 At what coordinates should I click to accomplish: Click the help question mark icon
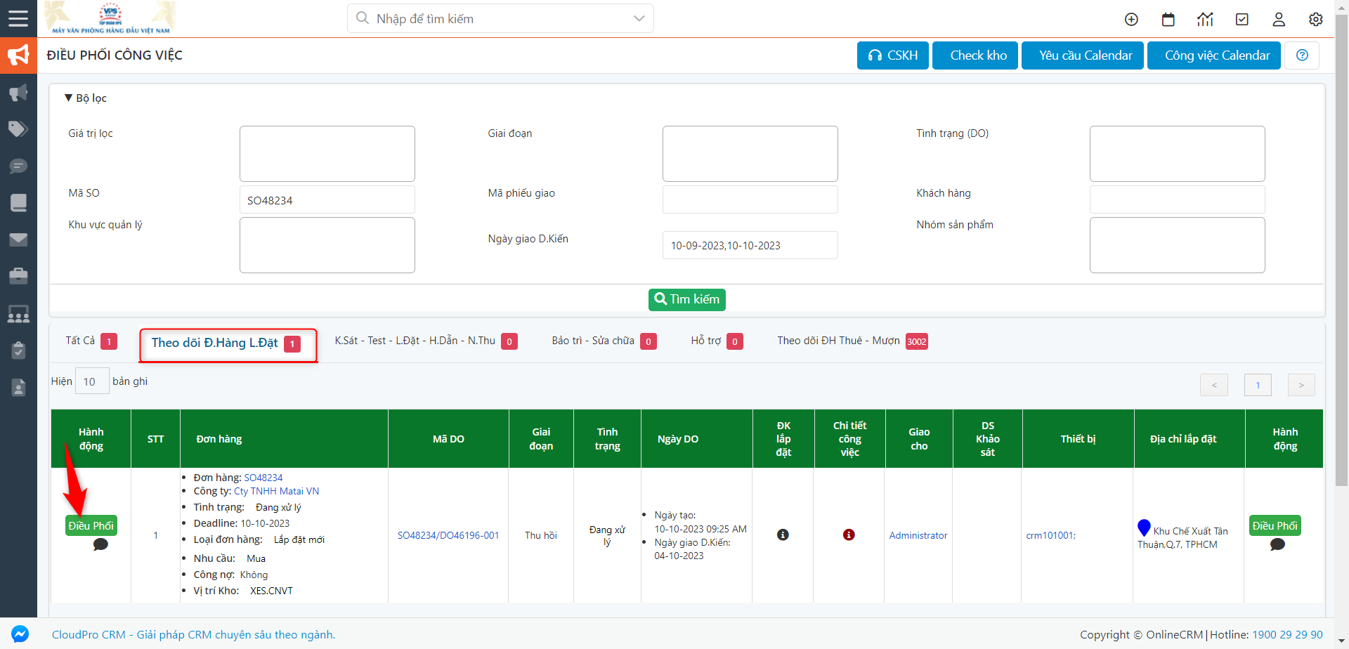pyautogui.click(x=1302, y=55)
